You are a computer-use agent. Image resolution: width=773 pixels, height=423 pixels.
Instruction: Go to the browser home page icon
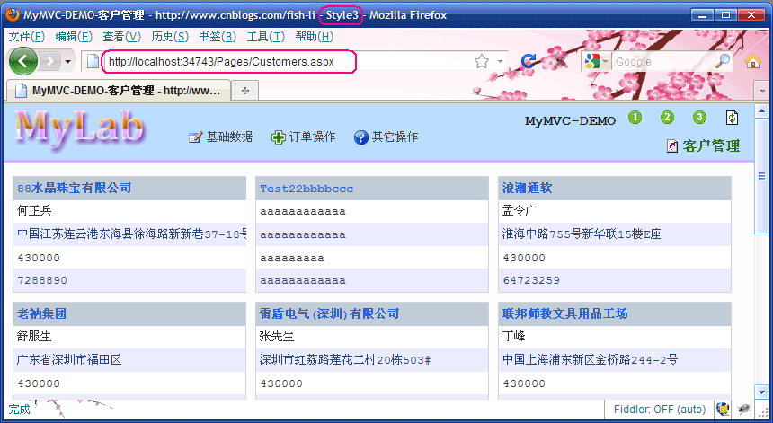pyautogui.click(x=753, y=61)
